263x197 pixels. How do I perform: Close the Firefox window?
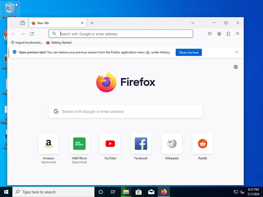[238, 23]
